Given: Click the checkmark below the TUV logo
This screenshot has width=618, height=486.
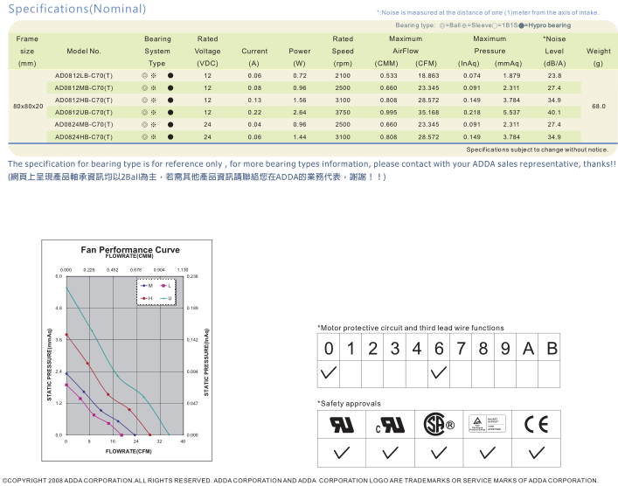Looking at the screenshot, I should 487,453.
